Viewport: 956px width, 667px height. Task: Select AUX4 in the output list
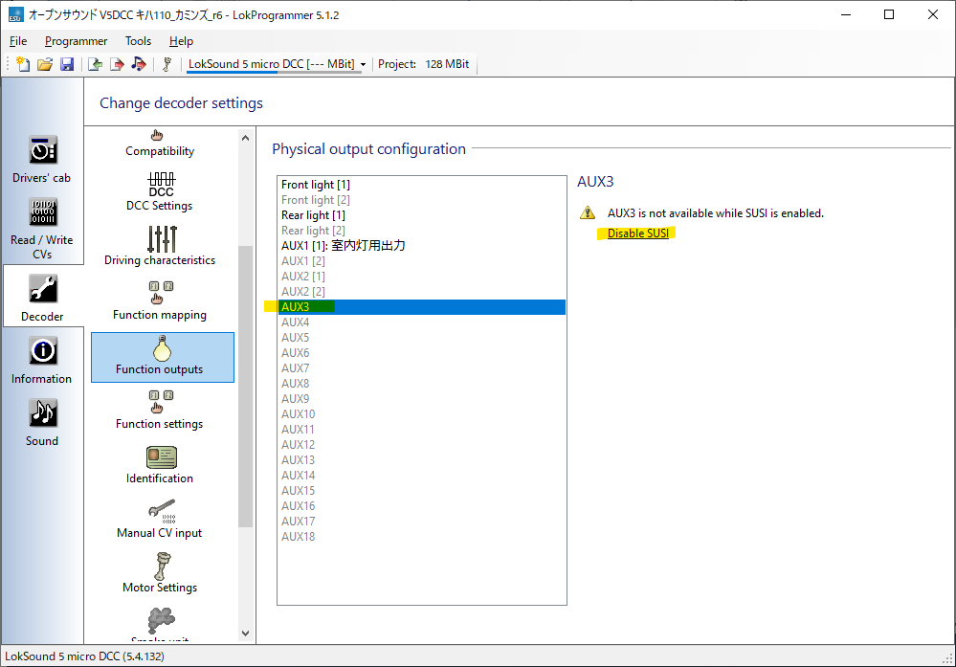pos(421,322)
